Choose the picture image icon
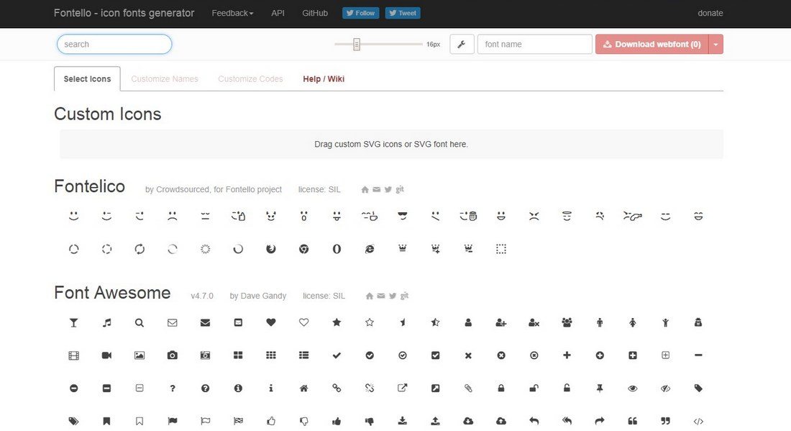791x431 pixels. pos(140,355)
